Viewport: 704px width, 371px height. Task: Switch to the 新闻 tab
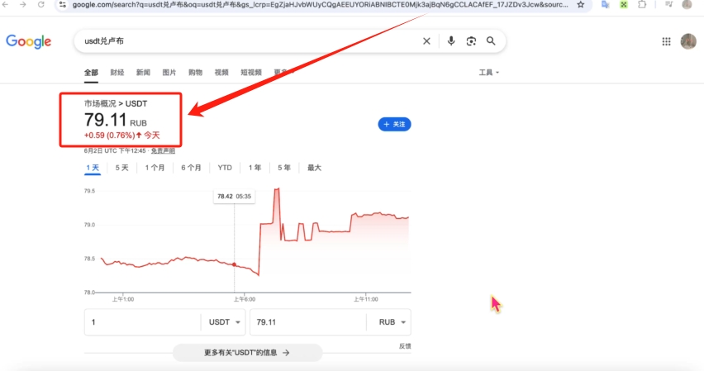(x=143, y=73)
